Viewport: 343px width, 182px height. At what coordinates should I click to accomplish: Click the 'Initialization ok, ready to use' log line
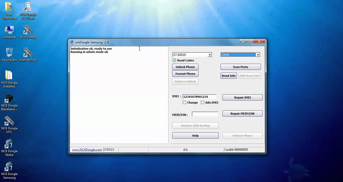tap(91, 49)
